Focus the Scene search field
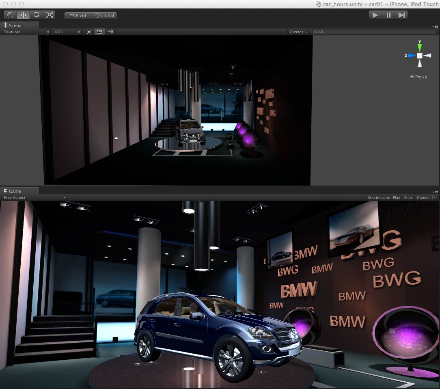The height and width of the screenshot is (389, 440). pyautogui.click(x=374, y=32)
